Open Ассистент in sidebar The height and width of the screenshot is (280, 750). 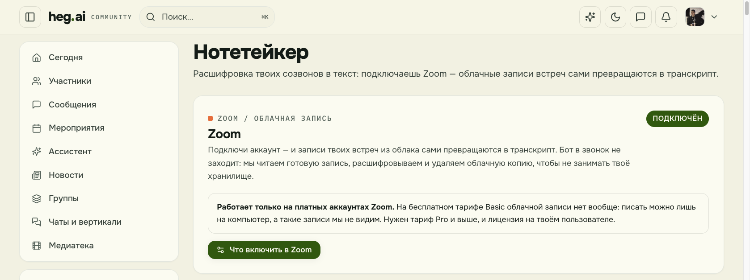click(x=99, y=152)
